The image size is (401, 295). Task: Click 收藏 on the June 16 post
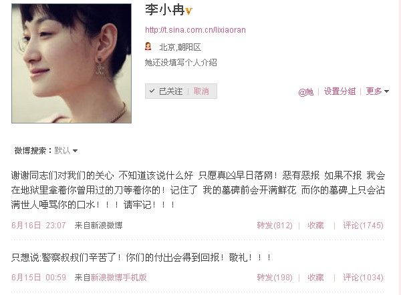[x=315, y=226]
